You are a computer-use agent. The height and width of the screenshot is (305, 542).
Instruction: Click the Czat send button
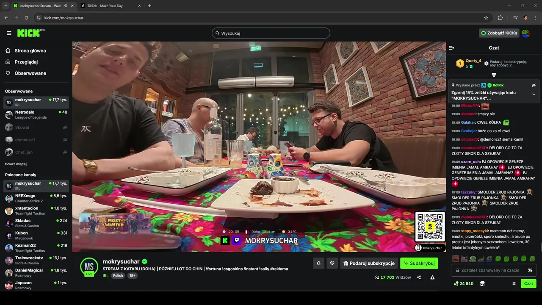pyautogui.click(x=528, y=283)
